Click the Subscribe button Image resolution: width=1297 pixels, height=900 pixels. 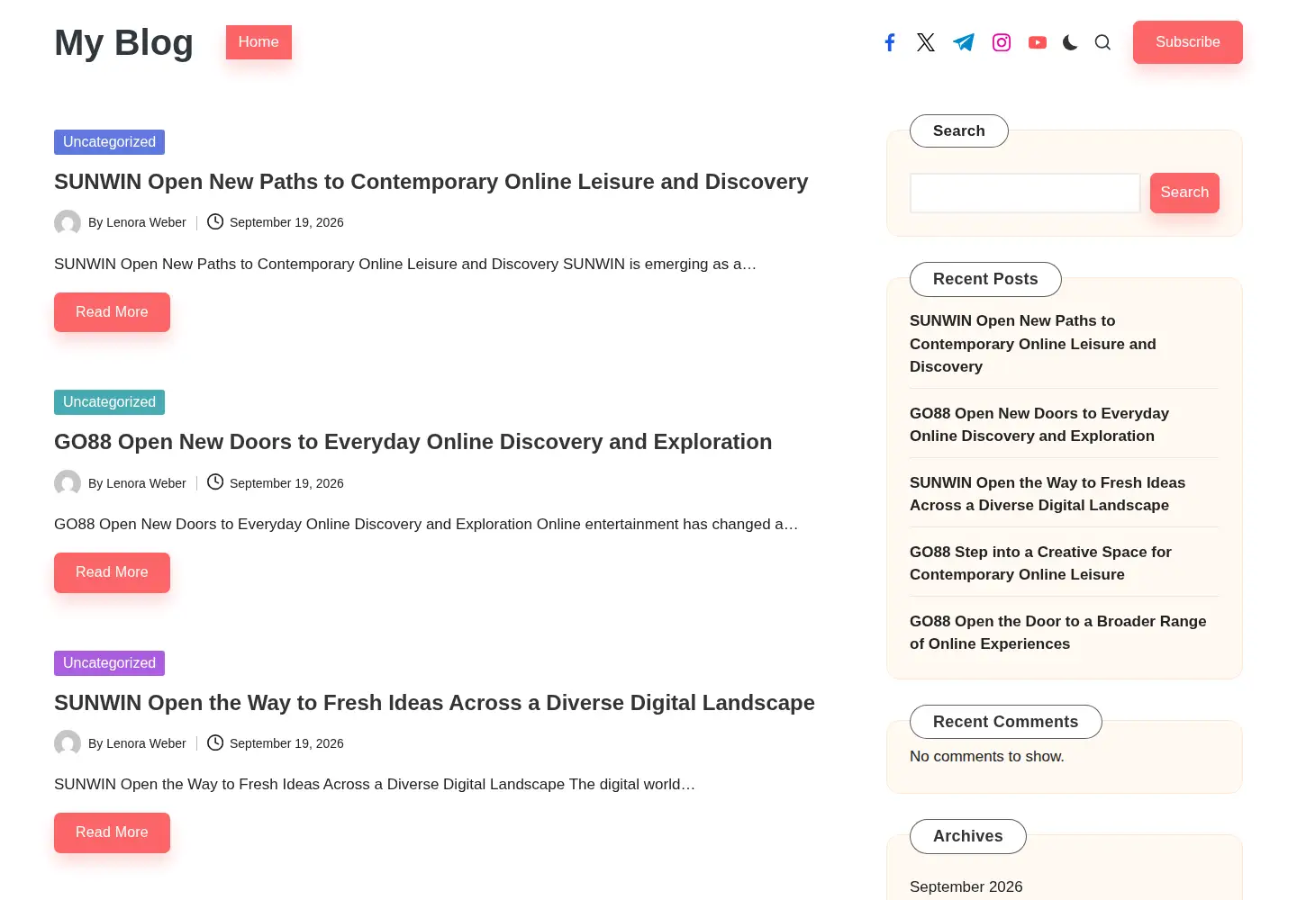click(x=1188, y=42)
